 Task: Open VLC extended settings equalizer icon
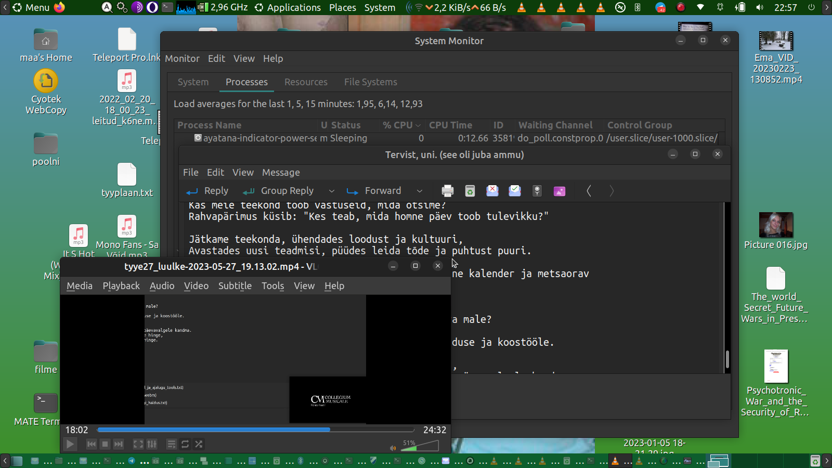152,444
